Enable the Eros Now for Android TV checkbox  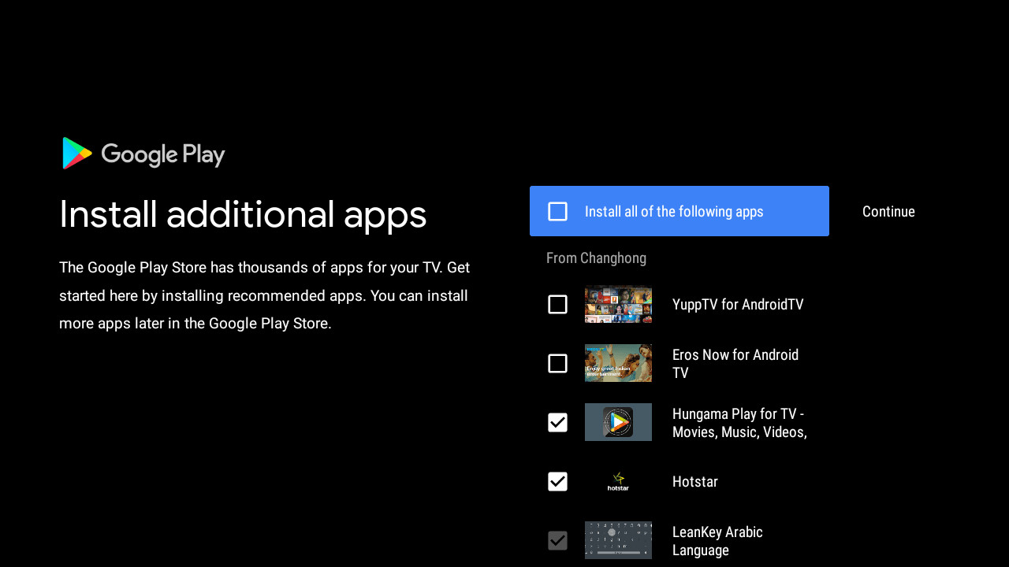click(557, 363)
